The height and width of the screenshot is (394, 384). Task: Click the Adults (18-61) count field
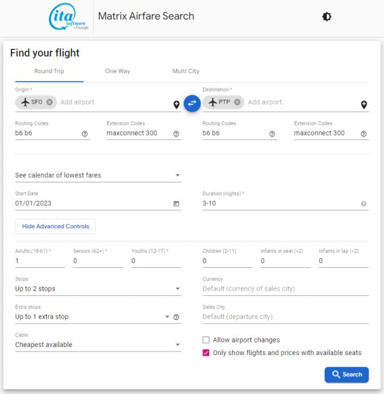click(40, 261)
